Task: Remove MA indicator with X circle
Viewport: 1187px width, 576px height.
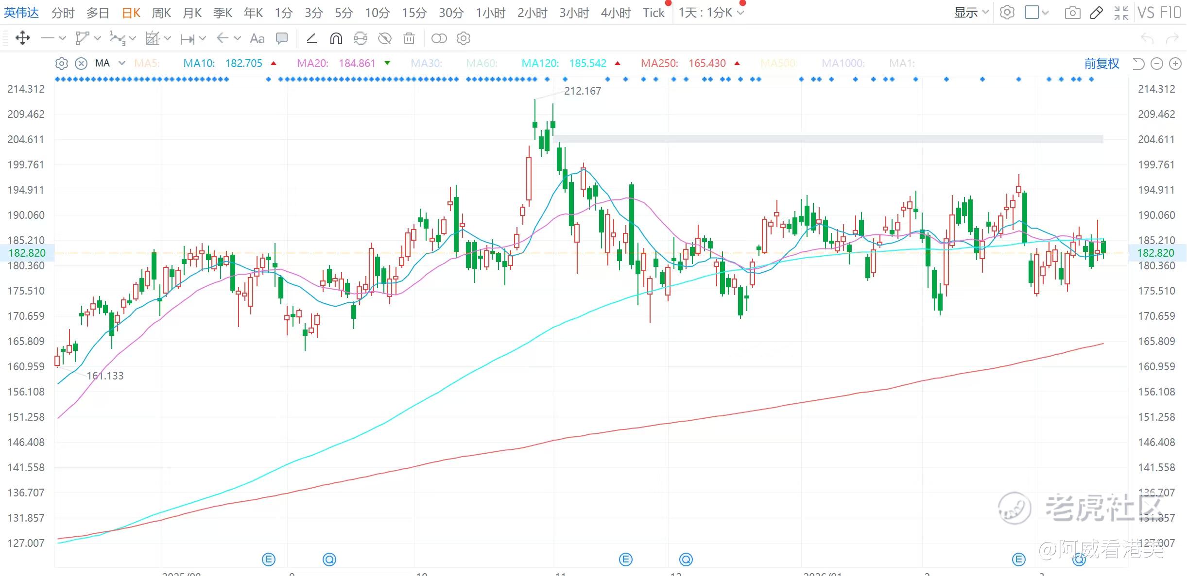Action: tap(81, 64)
